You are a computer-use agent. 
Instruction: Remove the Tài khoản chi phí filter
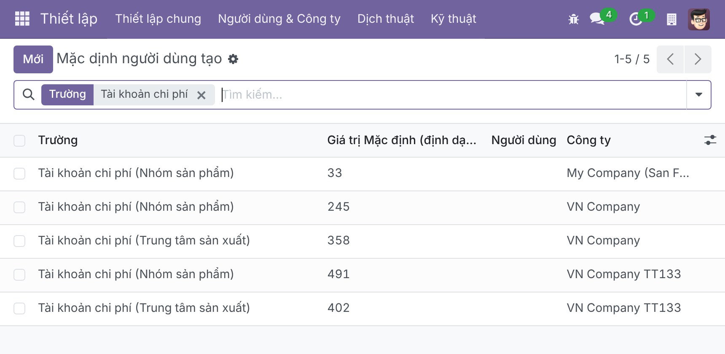(x=201, y=95)
